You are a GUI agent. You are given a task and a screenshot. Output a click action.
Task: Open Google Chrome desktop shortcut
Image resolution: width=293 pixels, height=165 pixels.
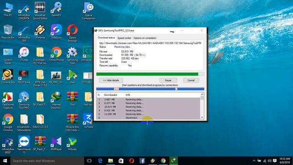pos(8,122)
